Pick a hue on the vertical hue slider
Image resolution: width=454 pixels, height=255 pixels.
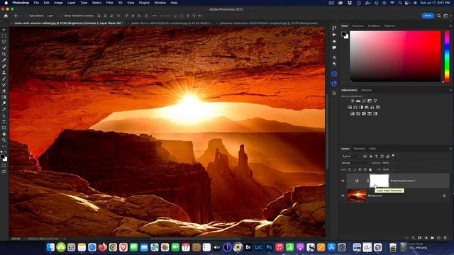click(x=447, y=56)
